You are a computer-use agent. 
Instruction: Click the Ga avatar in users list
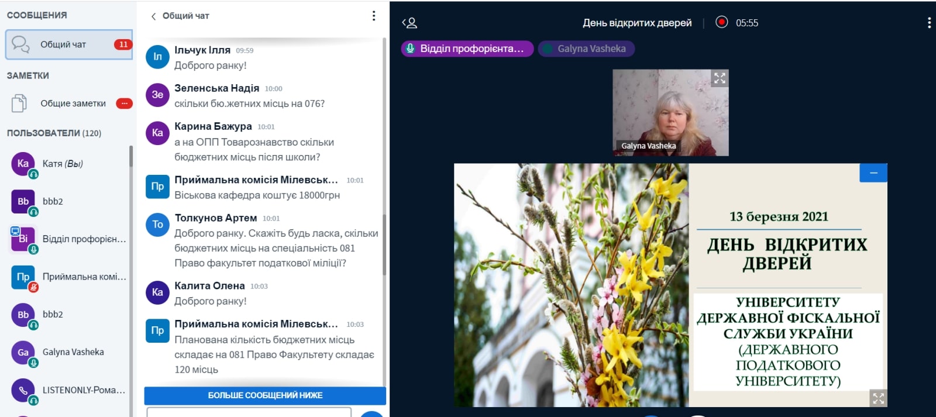point(23,352)
